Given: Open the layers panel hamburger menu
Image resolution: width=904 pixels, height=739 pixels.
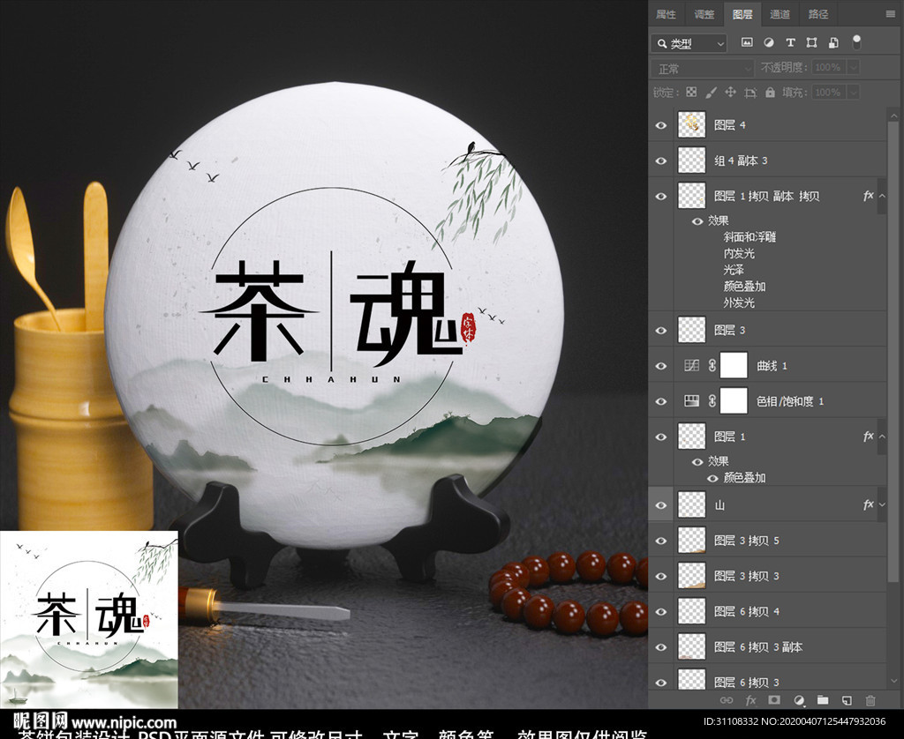Looking at the screenshot, I should [x=891, y=14].
